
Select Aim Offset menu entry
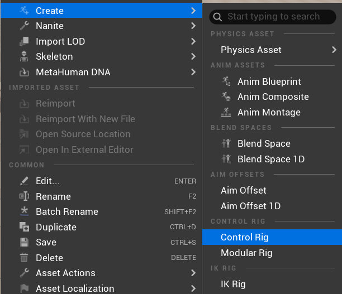click(272, 190)
